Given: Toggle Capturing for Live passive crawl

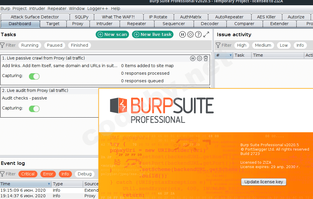Looking at the screenshot, I should pyautogui.click(x=34, y=76).
